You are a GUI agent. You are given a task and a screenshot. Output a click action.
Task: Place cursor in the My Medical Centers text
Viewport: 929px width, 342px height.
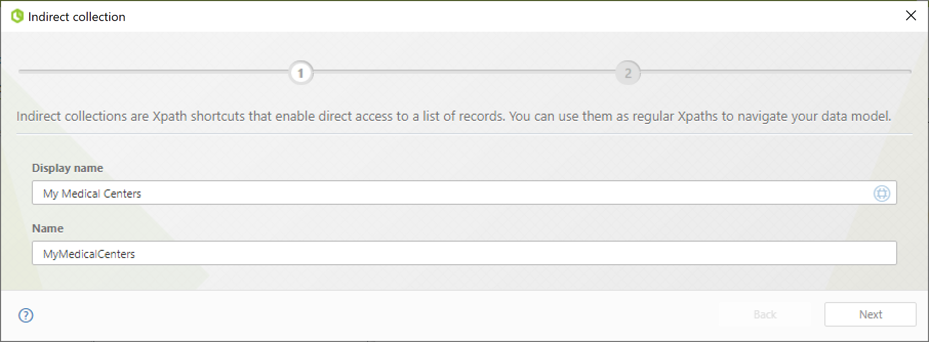[92, 194]
